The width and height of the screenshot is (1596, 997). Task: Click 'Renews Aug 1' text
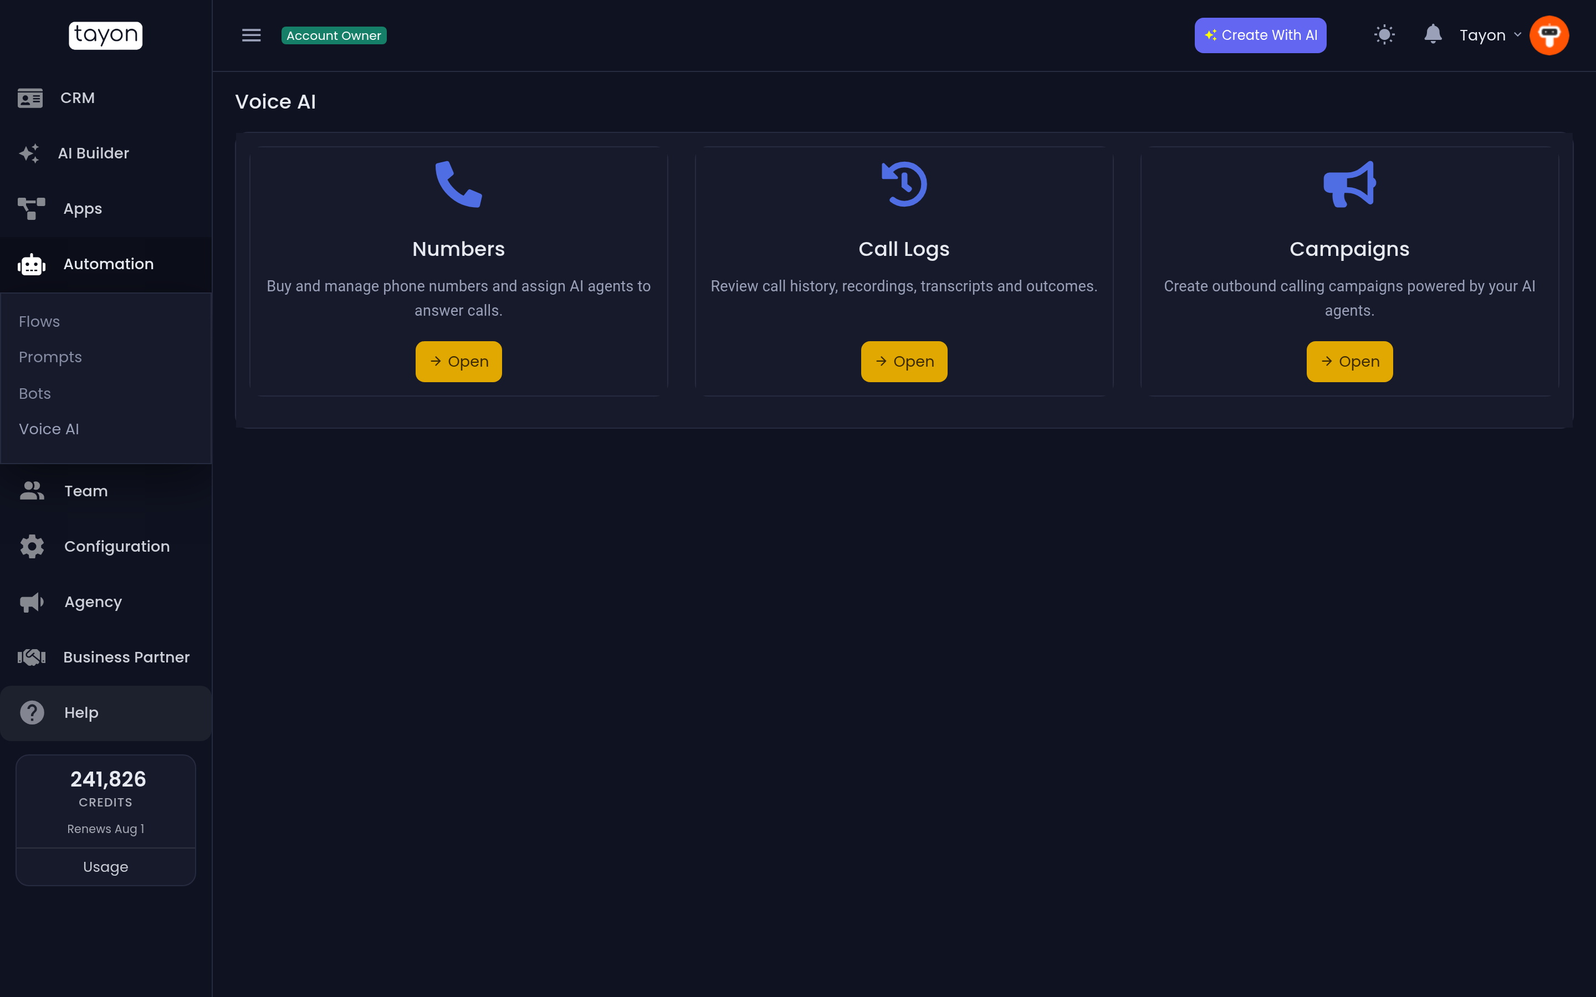(x=105, y=829)
